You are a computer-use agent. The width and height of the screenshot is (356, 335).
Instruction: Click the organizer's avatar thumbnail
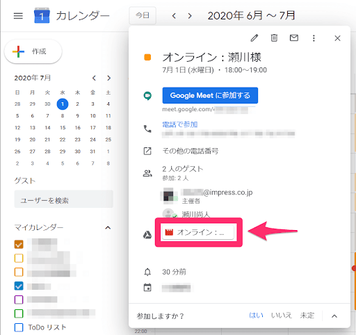pyautogui.click(x=168, y=196)
